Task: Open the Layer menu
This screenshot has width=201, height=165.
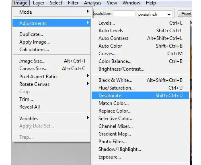Action: point(39,3)
